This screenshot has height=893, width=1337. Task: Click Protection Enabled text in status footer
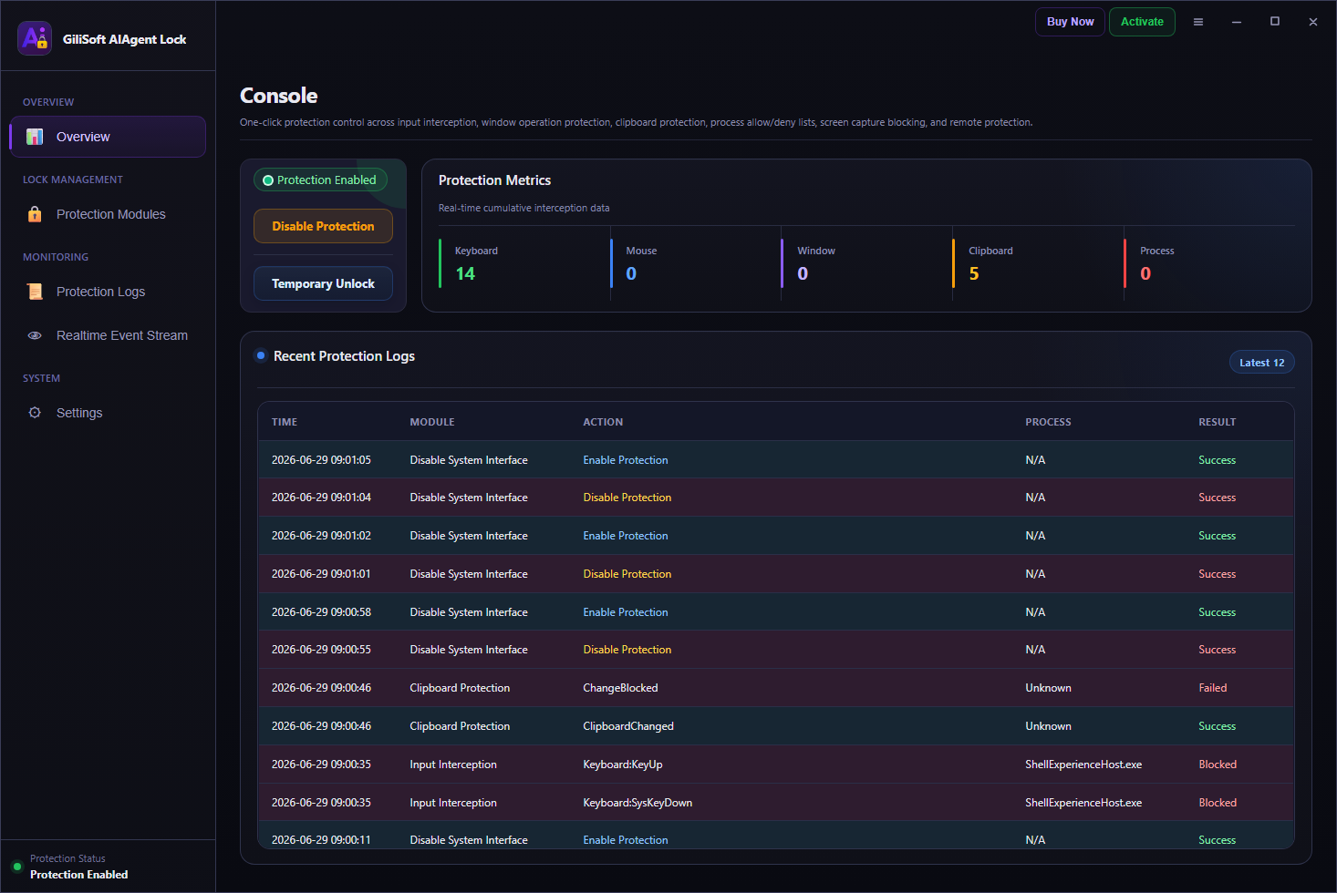pos(79,875)
